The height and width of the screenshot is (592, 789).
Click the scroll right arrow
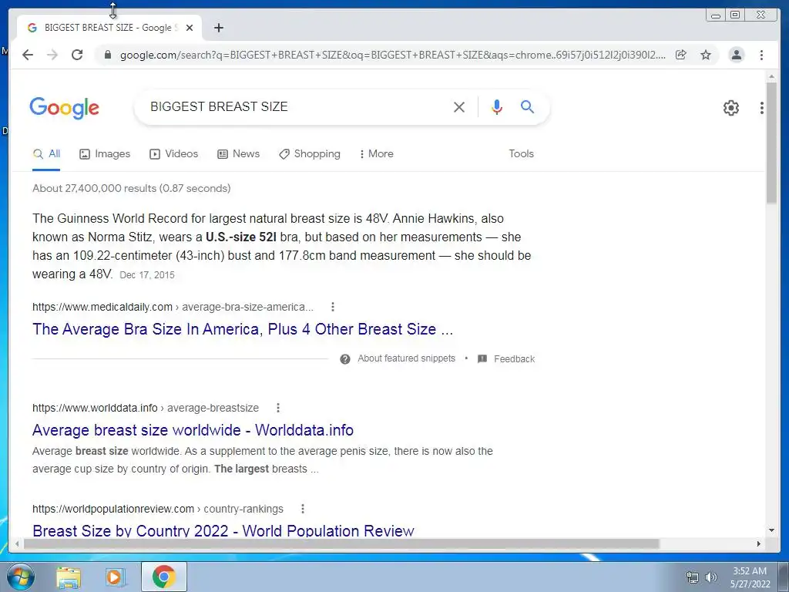click(759, 543)
